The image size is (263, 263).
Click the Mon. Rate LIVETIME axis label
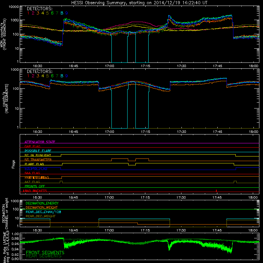[6, 247]
